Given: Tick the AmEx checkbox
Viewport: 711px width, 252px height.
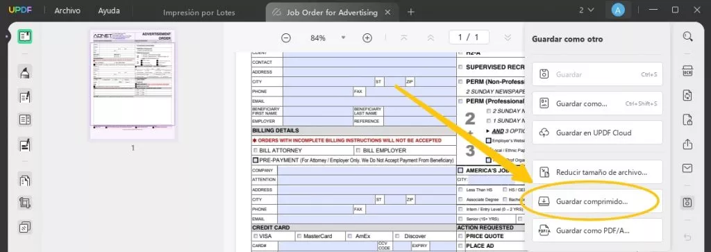Looking at the screenshot, I should coord(350,236).
